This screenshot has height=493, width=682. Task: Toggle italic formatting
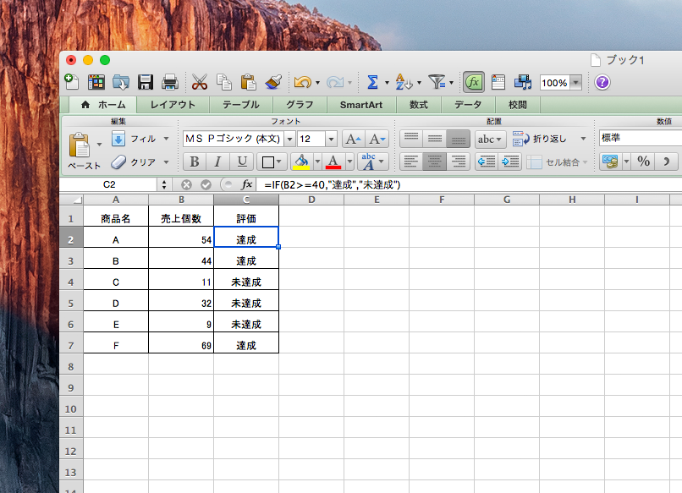tap(218, 162)
